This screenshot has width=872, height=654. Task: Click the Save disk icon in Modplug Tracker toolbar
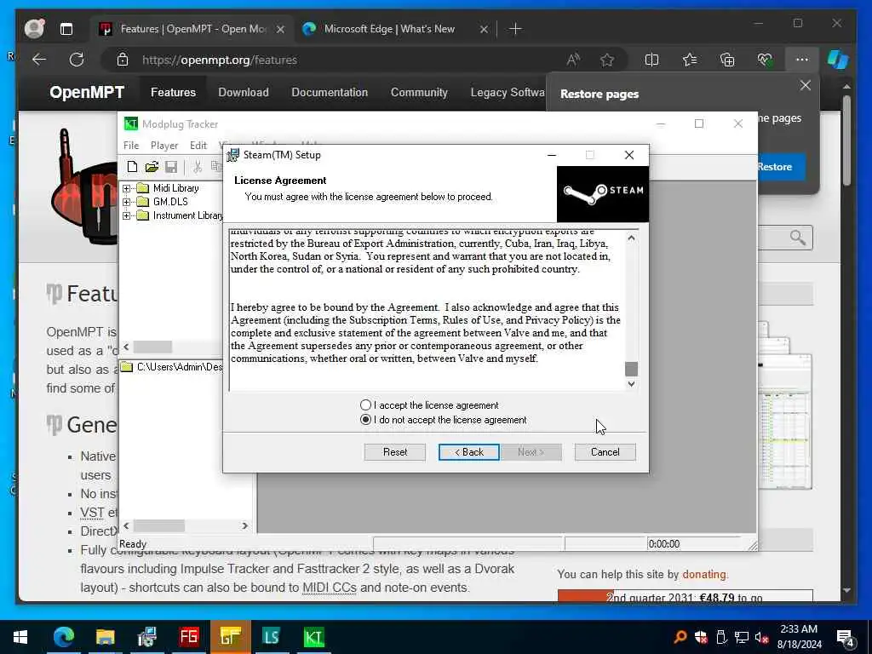(171, 166)
